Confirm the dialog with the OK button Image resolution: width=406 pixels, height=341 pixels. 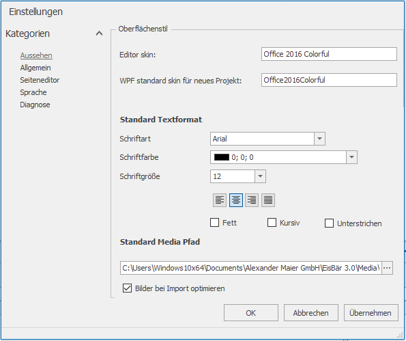coord(251,313)
